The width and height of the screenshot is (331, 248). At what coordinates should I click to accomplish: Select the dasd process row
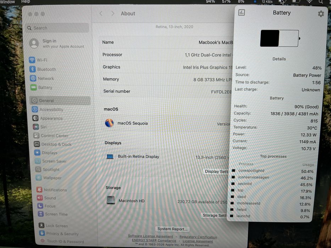(271, 197)
